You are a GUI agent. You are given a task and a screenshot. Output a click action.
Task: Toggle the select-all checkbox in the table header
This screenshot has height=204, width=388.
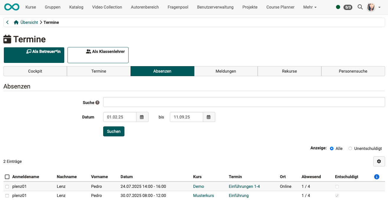click(7, 176)
